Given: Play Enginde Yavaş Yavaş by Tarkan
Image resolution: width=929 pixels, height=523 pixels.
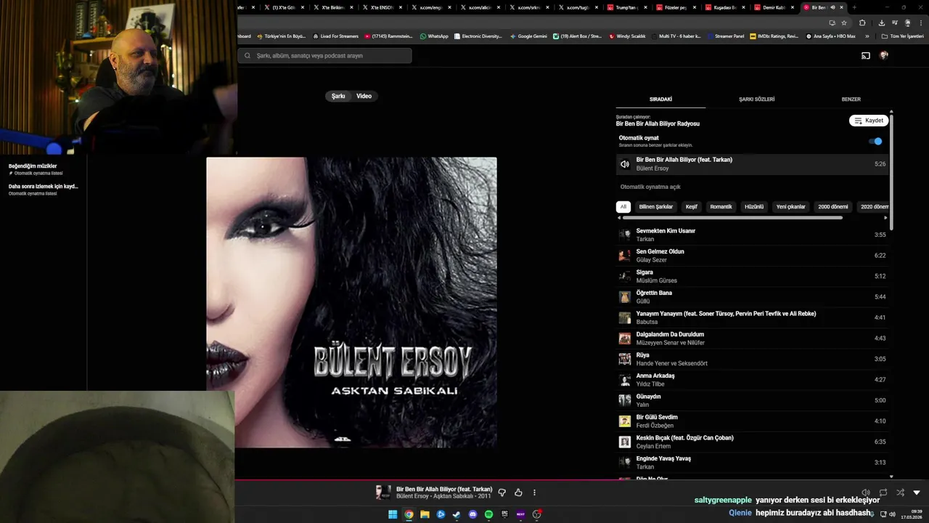Looking at the screenshot, I should (x=752, y=462).
